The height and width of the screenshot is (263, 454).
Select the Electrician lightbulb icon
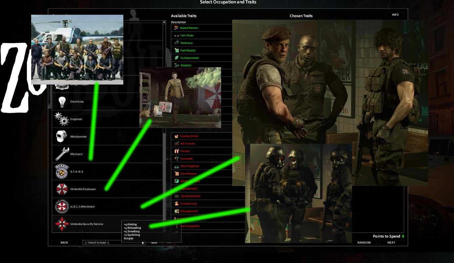[62, 102]
